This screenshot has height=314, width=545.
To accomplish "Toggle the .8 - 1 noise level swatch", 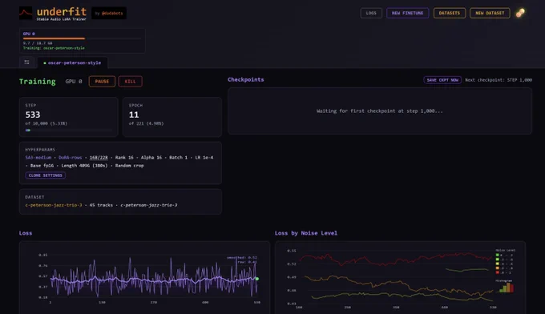I will pos(498,272).
